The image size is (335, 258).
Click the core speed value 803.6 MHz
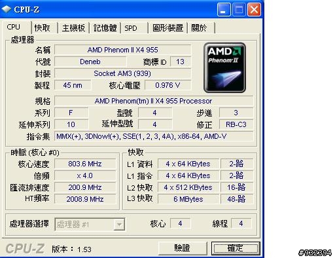85,164
